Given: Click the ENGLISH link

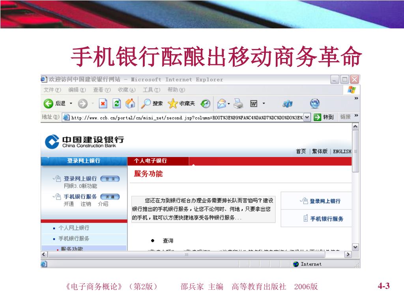Looking at the screenshot, I should [x=342, y=151].
